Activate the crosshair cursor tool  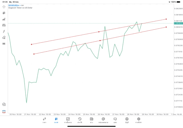pyautogui.click(x=4, y=7)
